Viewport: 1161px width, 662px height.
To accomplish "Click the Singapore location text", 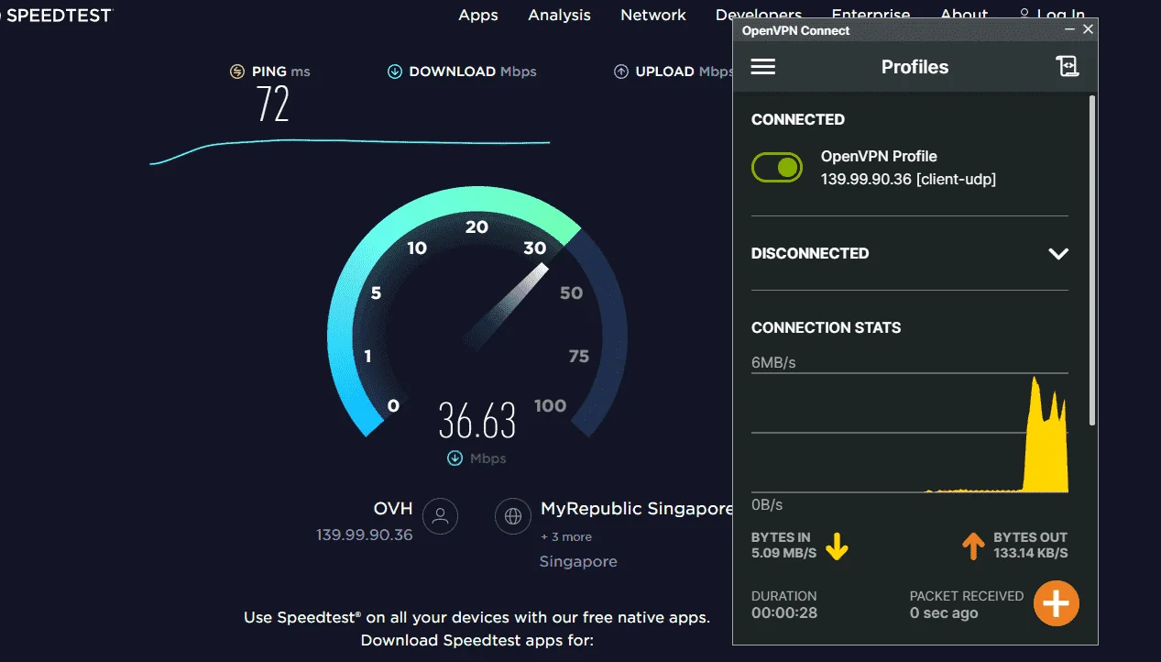I will coord(578,561).
